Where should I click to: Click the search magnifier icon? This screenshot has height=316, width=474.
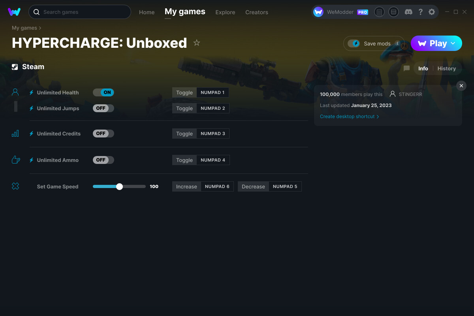[x=36, y=12]
